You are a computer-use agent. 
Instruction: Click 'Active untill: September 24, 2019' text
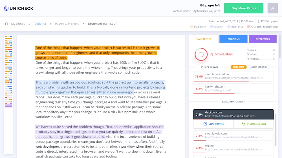point(196,11)
